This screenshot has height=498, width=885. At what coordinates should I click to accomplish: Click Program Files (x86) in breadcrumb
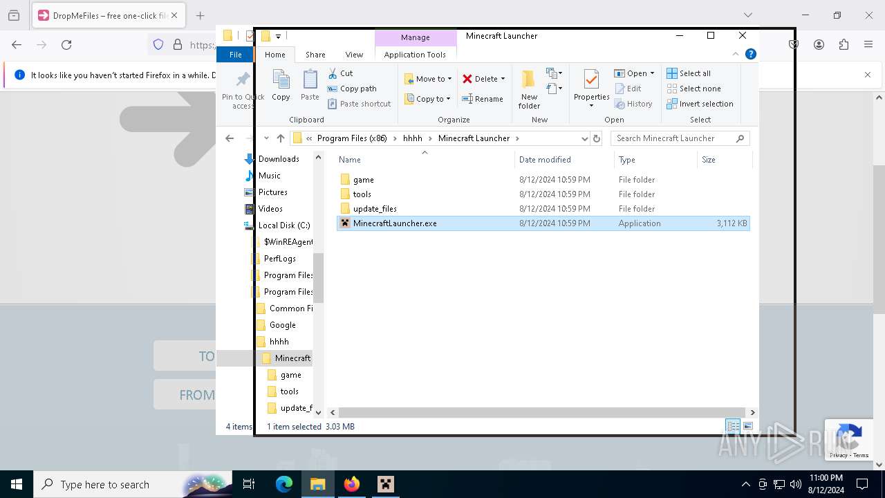[x=352, y=138]
